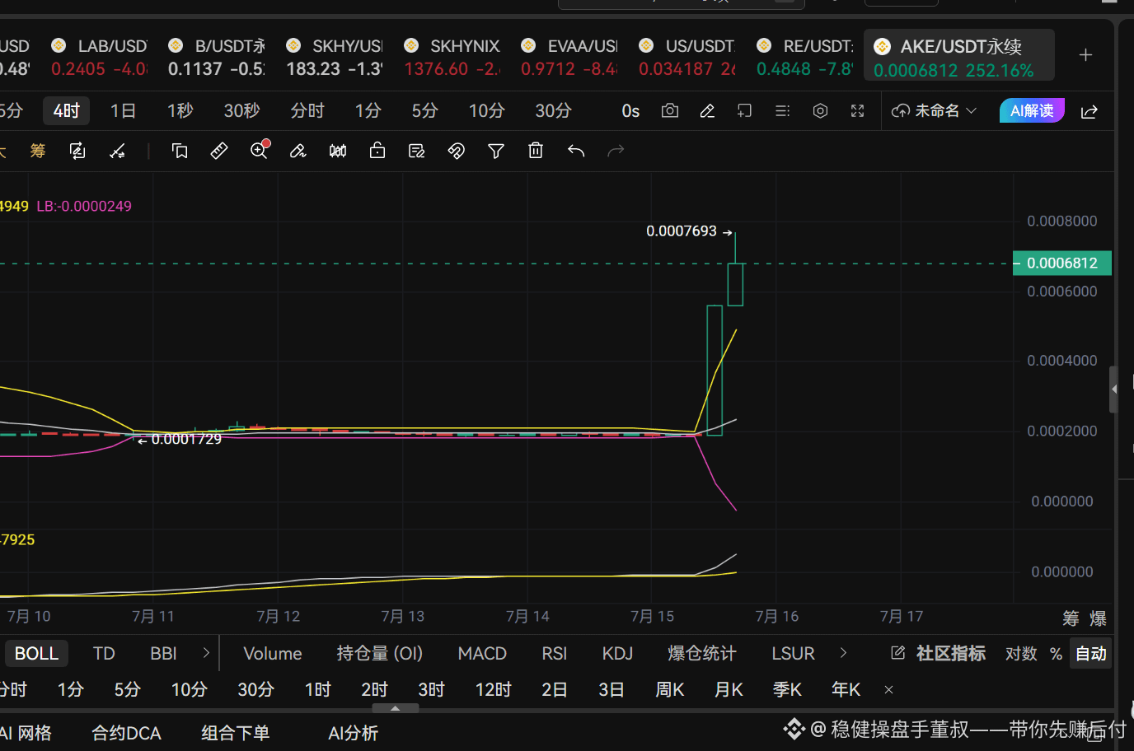Delete drawings with the trash icon
1134x751 pixels.
536,151
